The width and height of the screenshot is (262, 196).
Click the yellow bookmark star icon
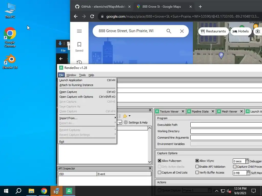click(125, 116)
